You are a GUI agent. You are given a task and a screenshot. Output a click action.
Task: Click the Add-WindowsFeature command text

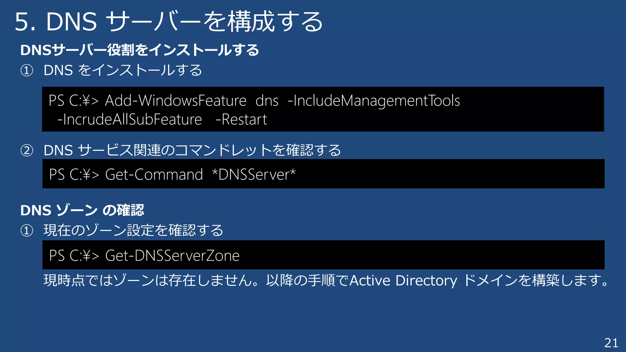pos(175,101)
